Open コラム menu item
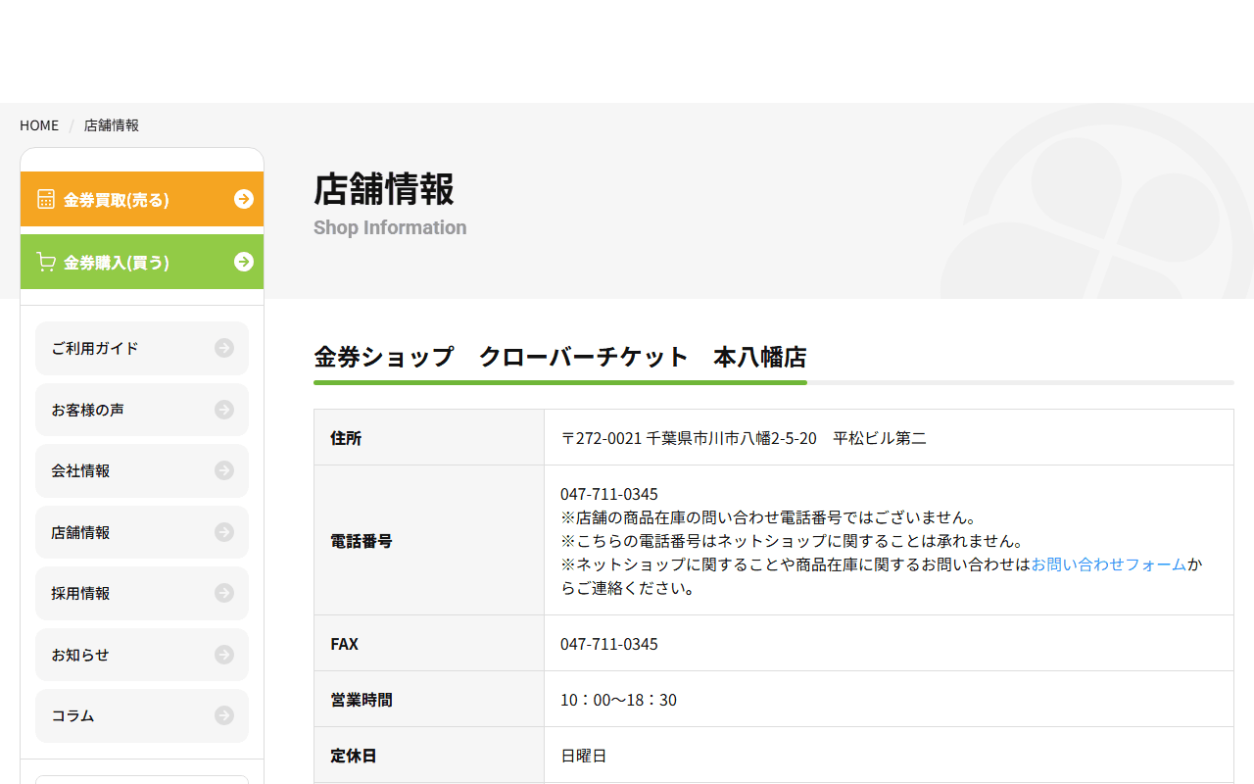This screenshot has height=784, width=1254. tap(142, 715)
